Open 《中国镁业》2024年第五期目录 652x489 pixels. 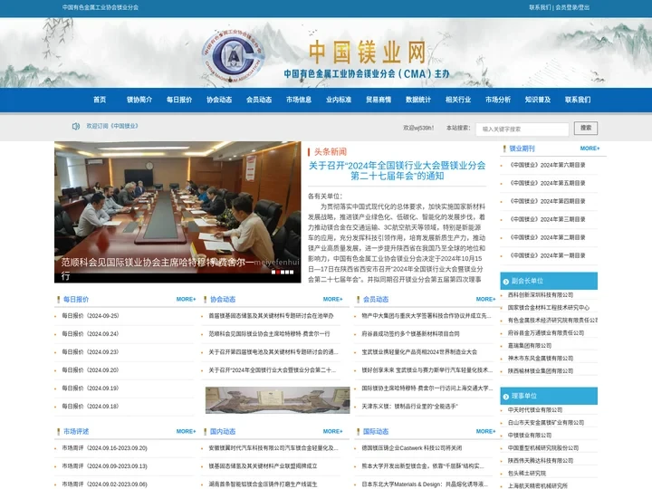[548, 183]
